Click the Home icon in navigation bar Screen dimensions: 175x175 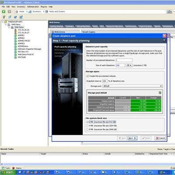click(x=17, y=12)
